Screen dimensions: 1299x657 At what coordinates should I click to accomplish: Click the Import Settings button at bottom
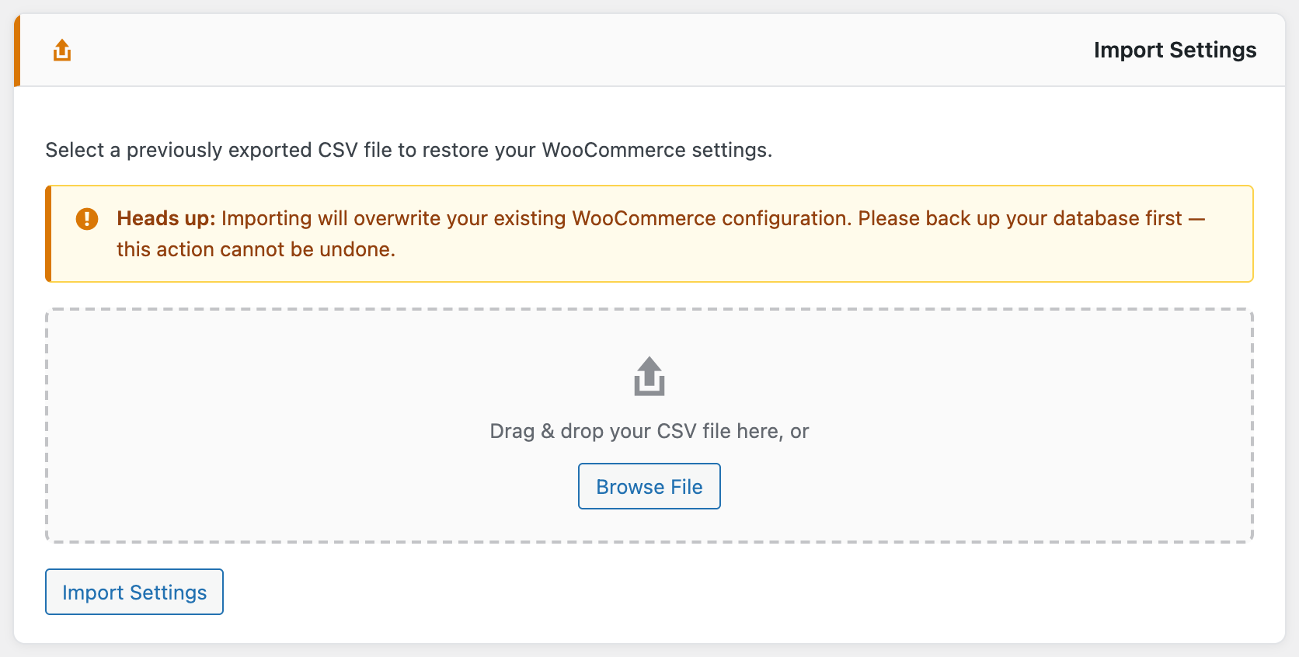click(x=134, y=592)
